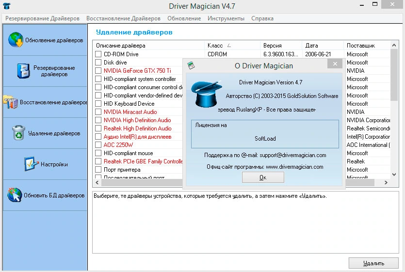Click the vertical scrollbar thumb of driver list

pyautogui.click(x=394, y=75)
